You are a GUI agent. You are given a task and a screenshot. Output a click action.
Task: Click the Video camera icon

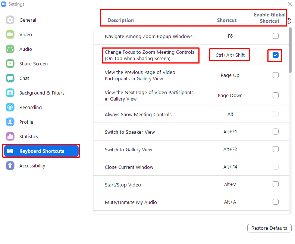point(10,34)
